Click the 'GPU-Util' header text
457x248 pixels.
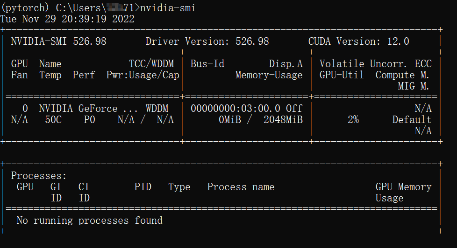click(342, 76)
